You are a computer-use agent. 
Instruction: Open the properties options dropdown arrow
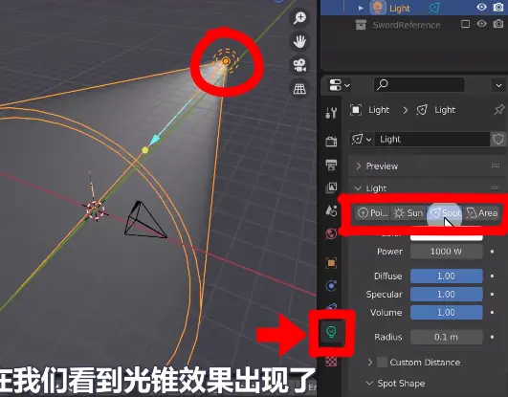(x=498, y=85)
